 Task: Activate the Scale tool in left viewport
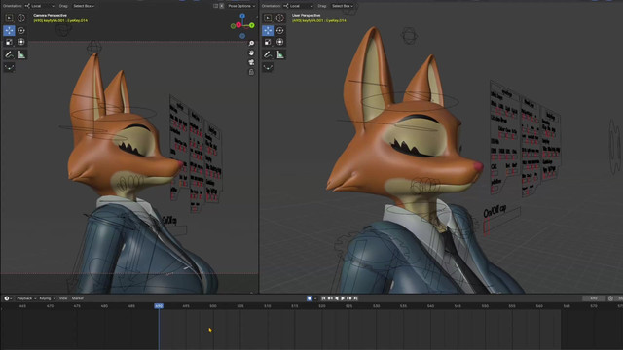9,42
